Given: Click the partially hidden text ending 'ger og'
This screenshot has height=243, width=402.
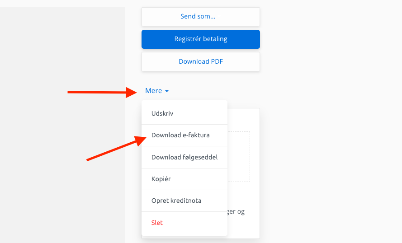Looking at the screenshot, I should coord(236,212).
